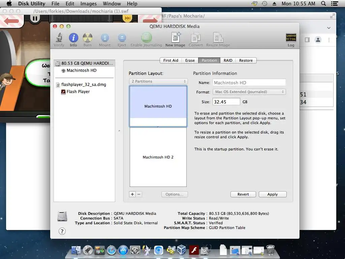The width and height of the screenshot is (345, 259).
Task: Open Flash Player in Dock
Action: coord(194,251)
